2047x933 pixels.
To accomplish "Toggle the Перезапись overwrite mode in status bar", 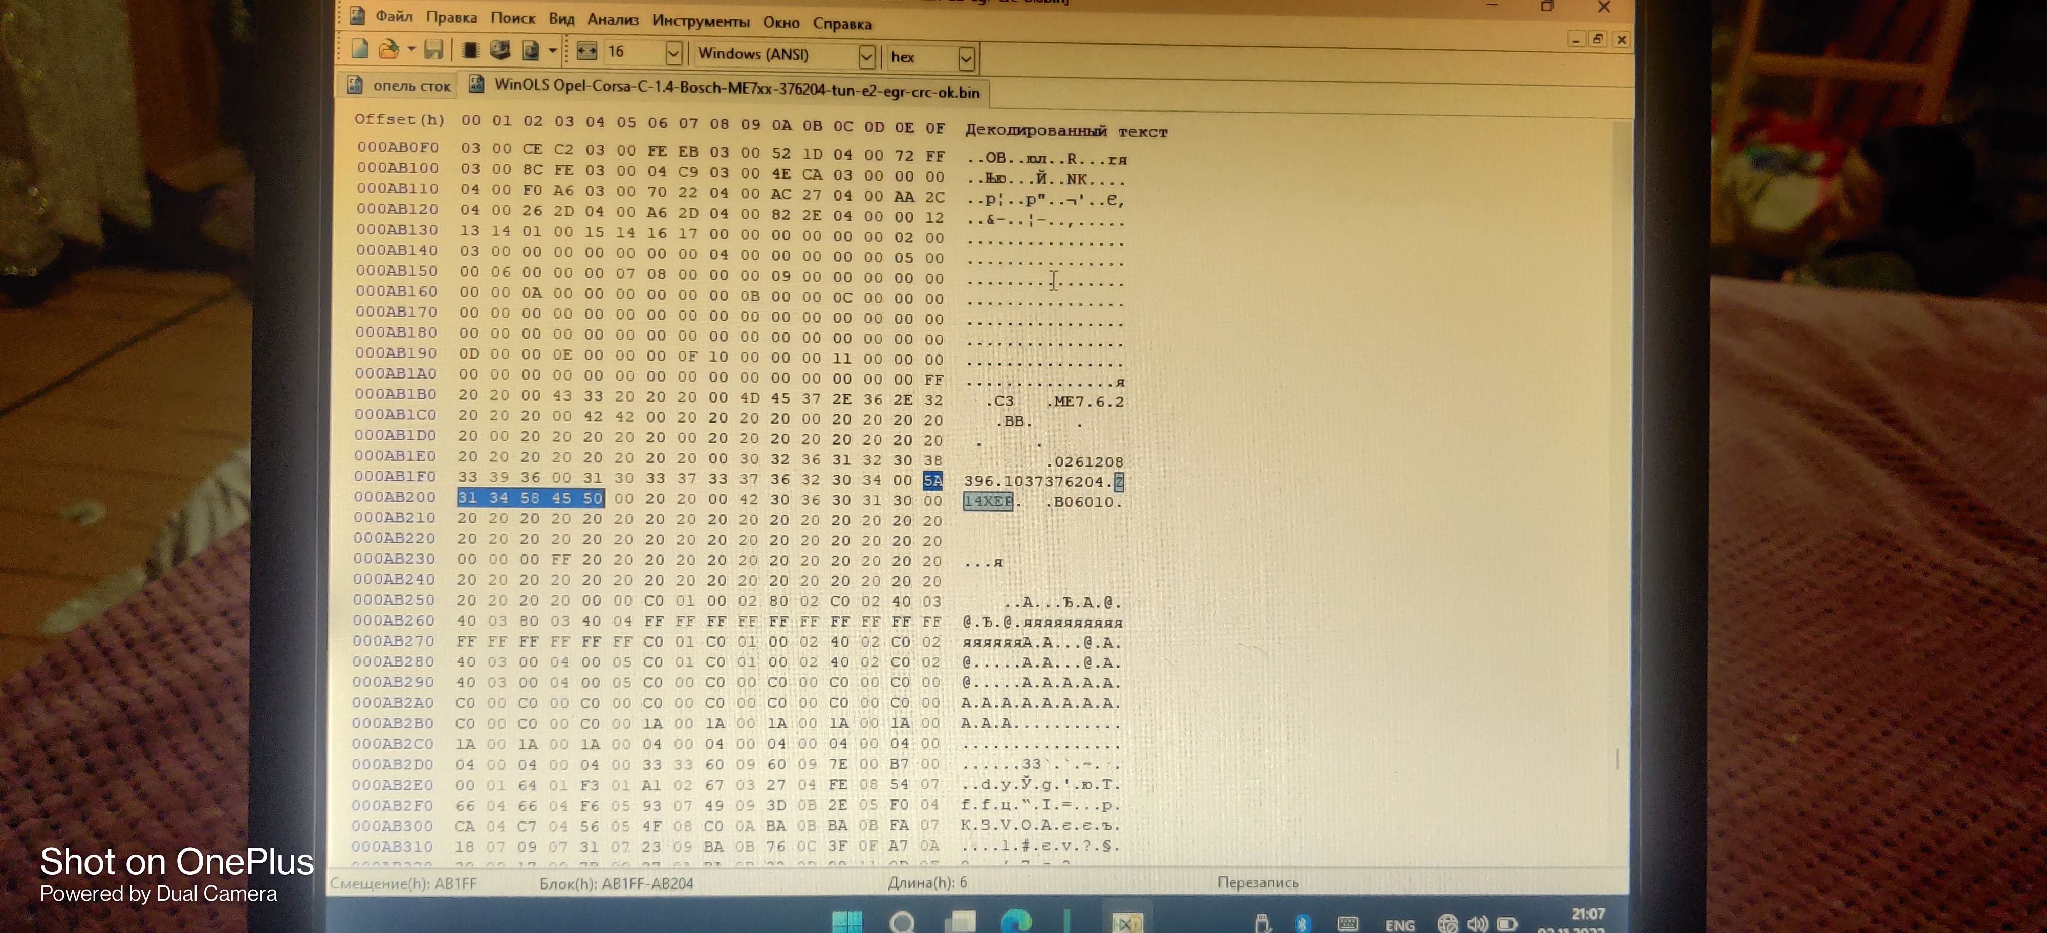I will 1257,882.
